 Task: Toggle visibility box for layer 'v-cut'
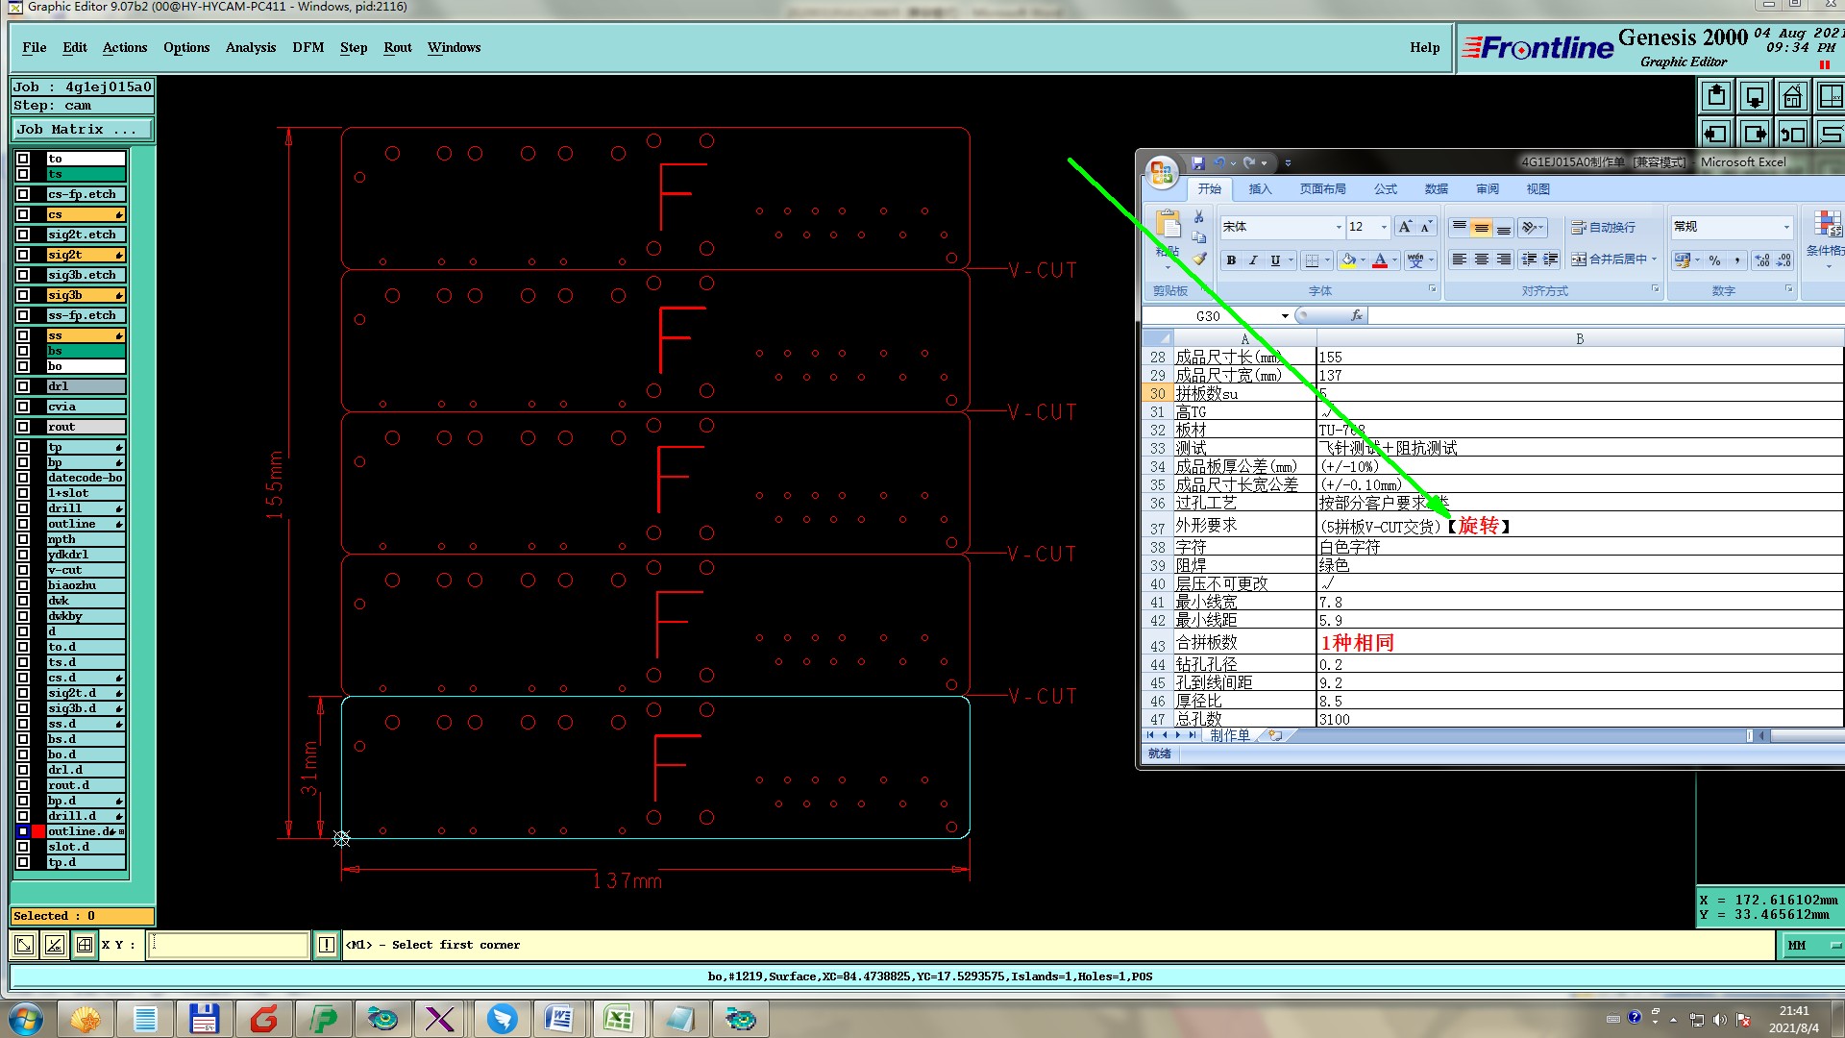click(x=23, y=570)
